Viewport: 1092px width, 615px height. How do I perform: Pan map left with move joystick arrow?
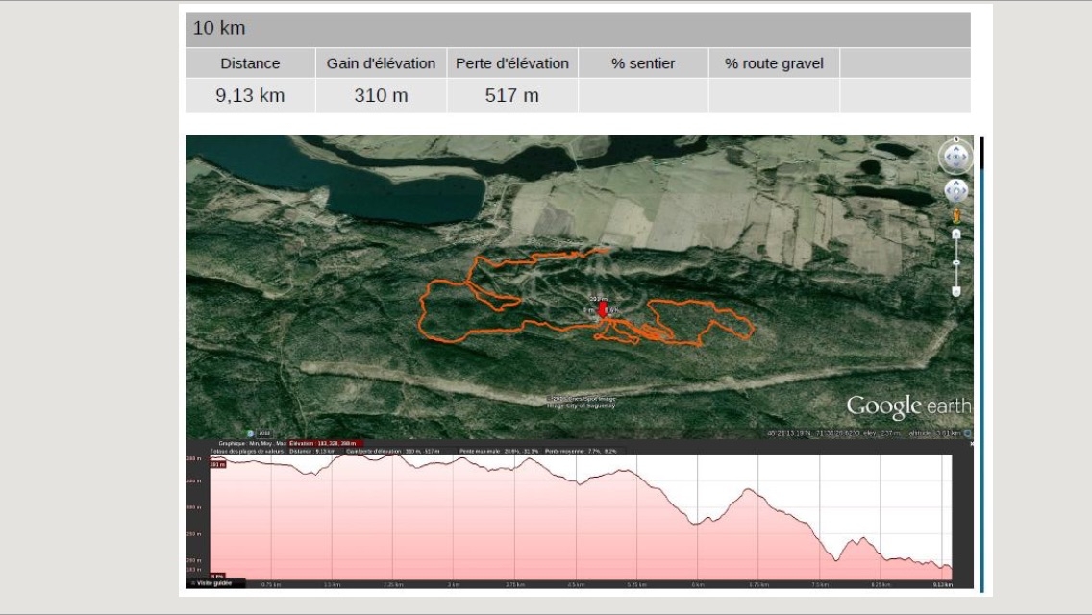coord(947,190)
